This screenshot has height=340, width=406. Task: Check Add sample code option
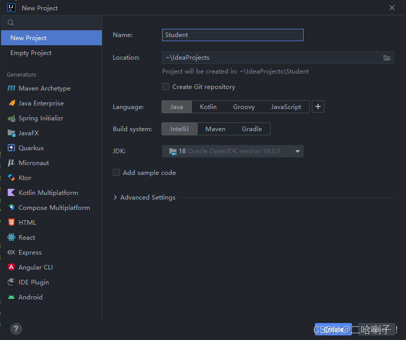[116, 172]
